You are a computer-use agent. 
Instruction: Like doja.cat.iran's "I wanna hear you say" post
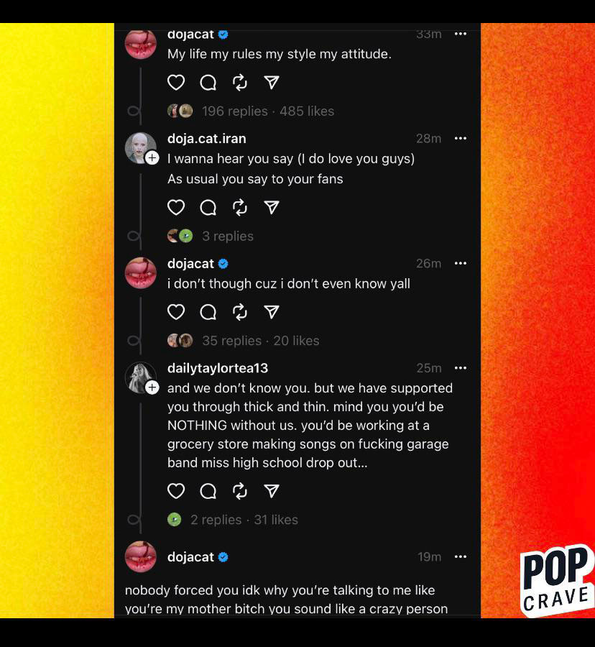pos(176,208)
